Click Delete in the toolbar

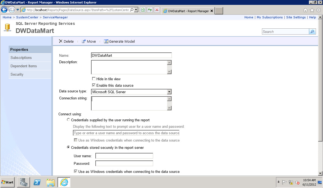66,41
